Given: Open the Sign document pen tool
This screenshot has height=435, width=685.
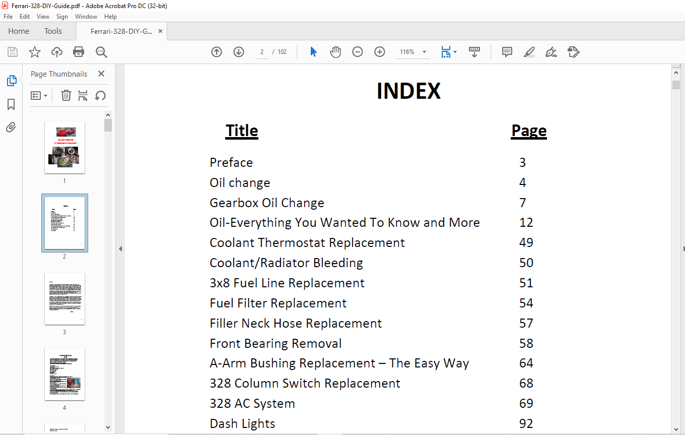Looking at the screenshot, I should (x=551, y=52).
